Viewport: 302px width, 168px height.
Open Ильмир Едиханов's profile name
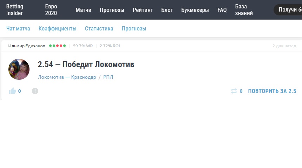(x=27, y=46)
